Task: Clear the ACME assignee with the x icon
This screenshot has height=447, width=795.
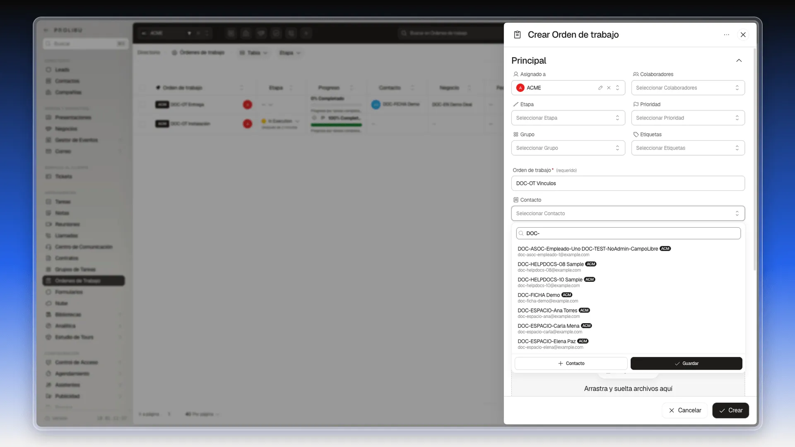Action: point(609,88)
